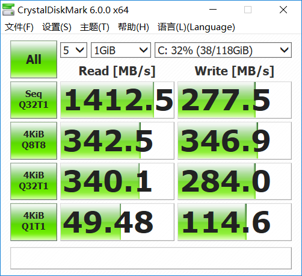This screenshot has width=302, height=276.
Task: Select the 4KiB Q32T1 write result 284.0
Action: (x=235, y=181)
